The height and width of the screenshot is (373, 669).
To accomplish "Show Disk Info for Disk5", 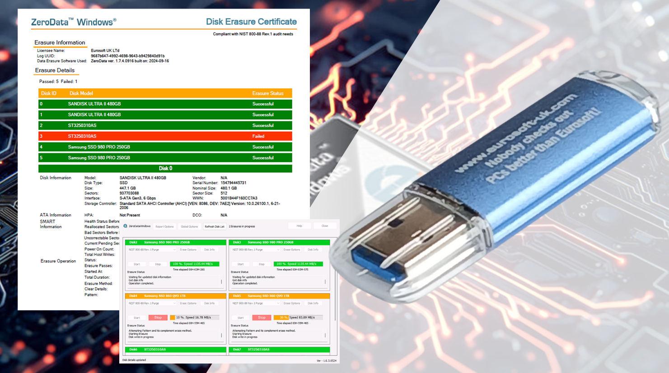I will [x=313, y=303].
